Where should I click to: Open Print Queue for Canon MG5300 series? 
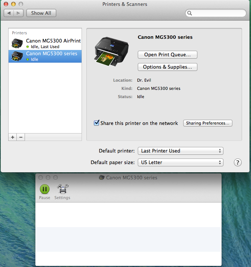point(167,55)
